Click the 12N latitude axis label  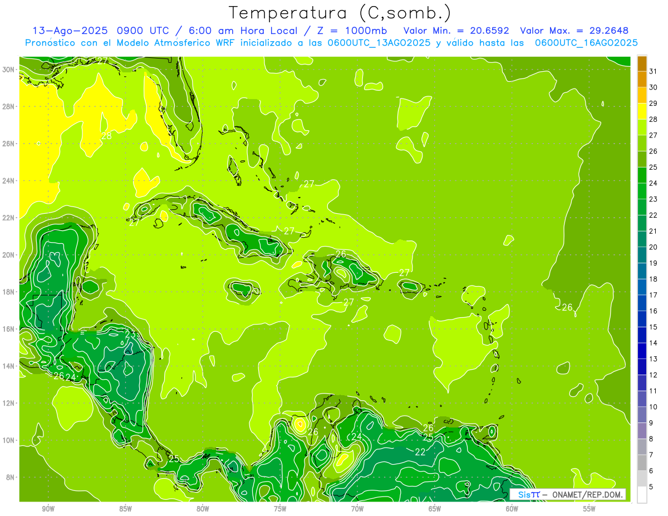pos(8,403)
